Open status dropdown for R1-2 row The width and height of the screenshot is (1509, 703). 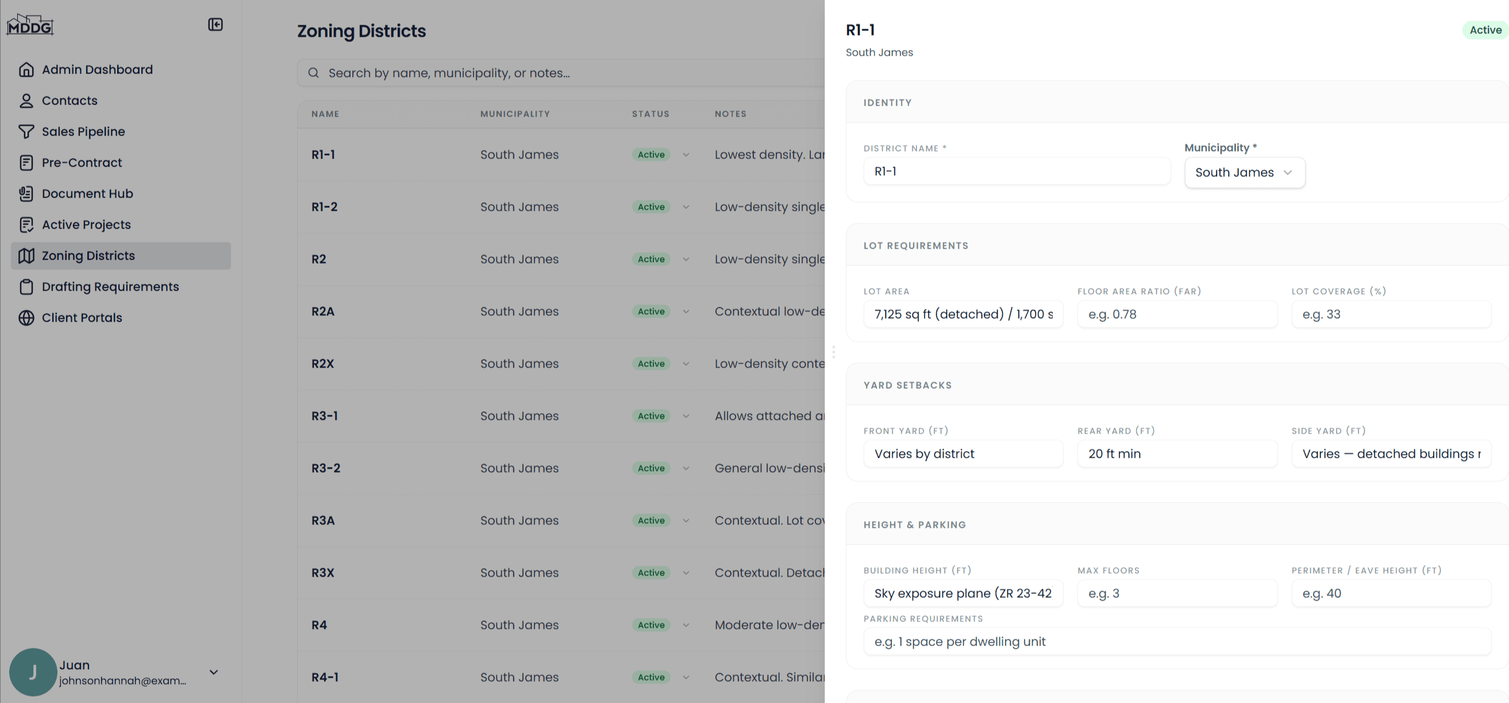(x=686, y=207)
